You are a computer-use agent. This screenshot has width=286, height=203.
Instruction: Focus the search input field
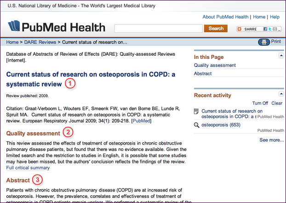coord(158,29)
